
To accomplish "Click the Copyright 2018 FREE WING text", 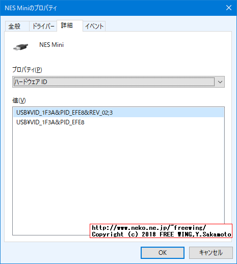I will [162, 234].
